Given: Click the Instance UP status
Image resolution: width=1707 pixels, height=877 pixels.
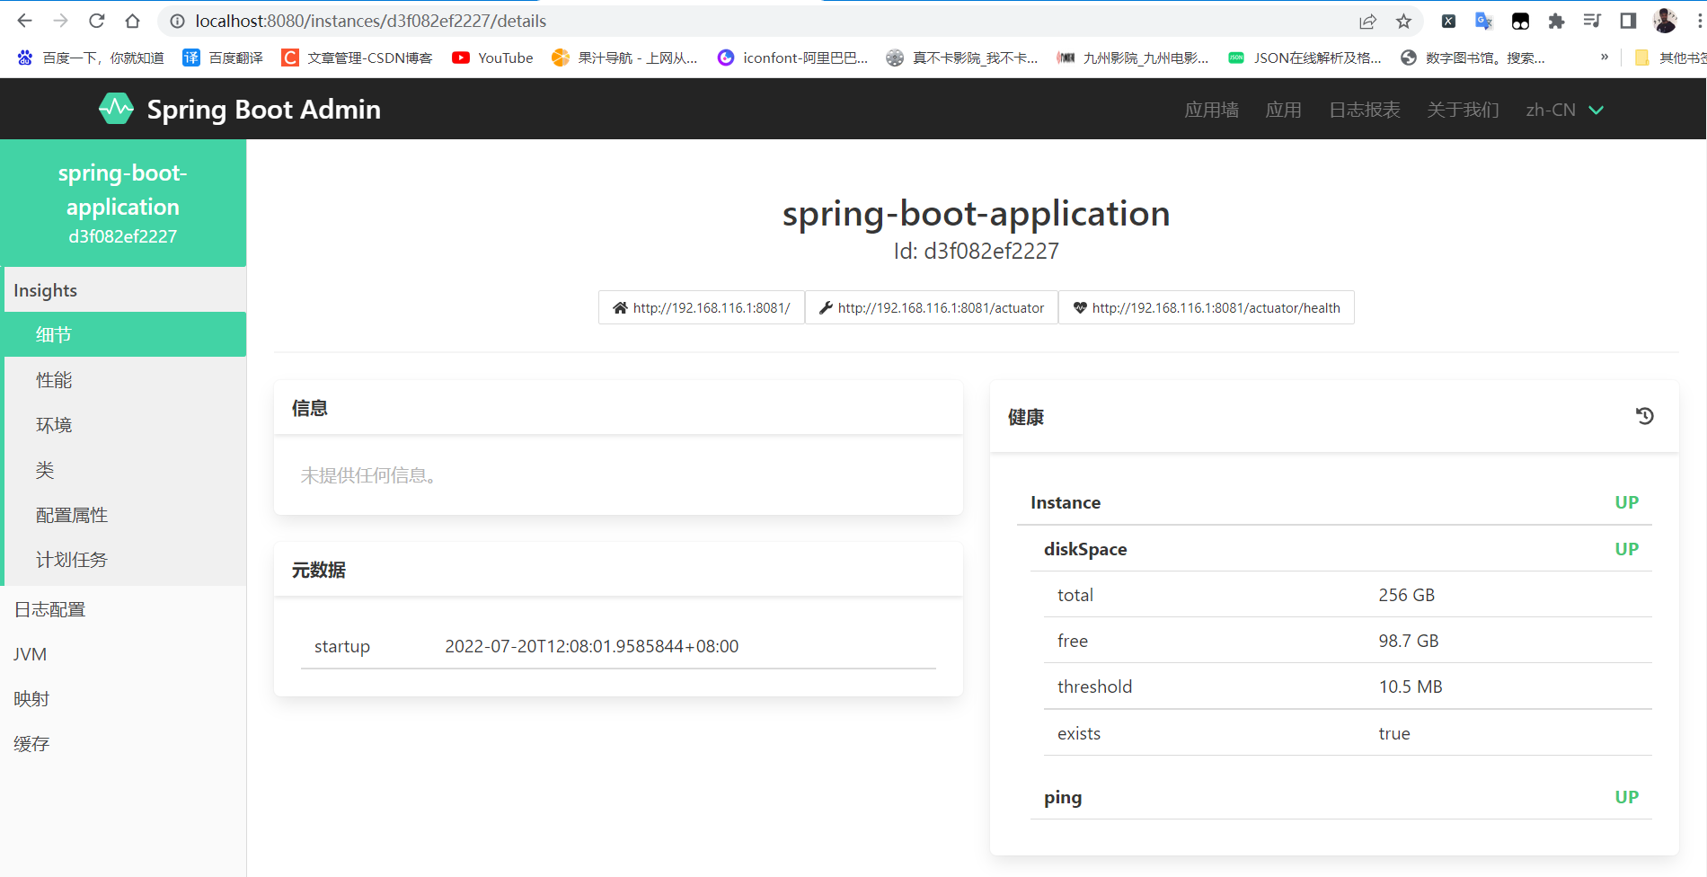Looking at the screenshot, I should [x=1627, y=502].
